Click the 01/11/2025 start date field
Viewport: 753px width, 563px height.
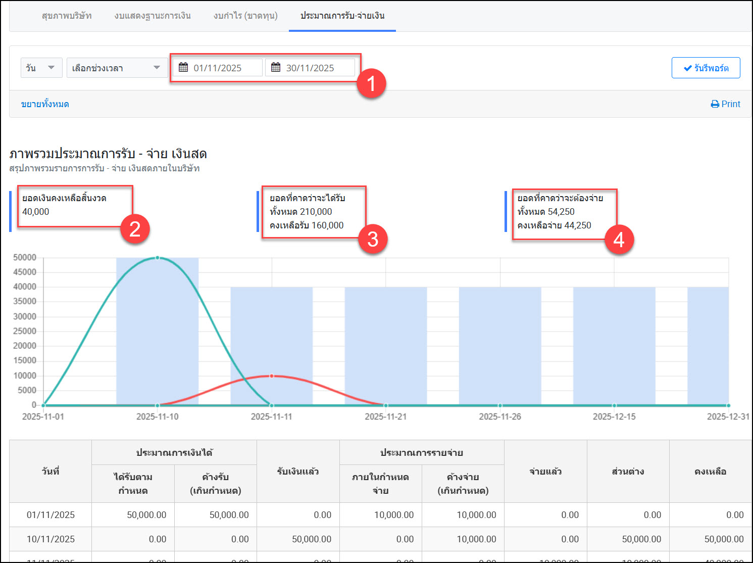(218, 68)
